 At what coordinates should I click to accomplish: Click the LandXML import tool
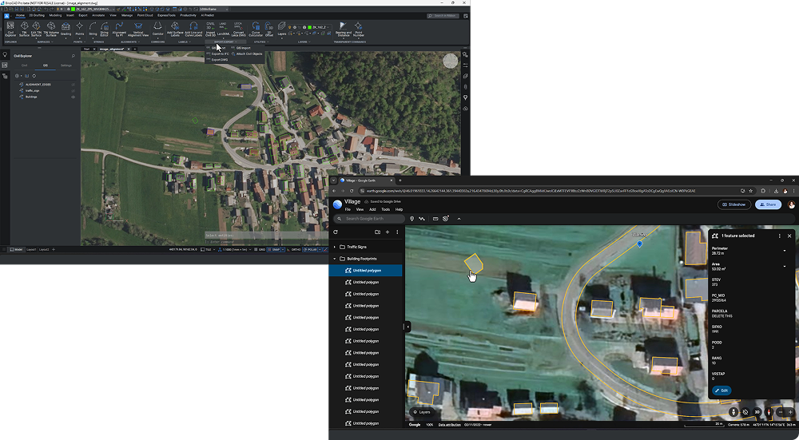[x=223, y=29]
